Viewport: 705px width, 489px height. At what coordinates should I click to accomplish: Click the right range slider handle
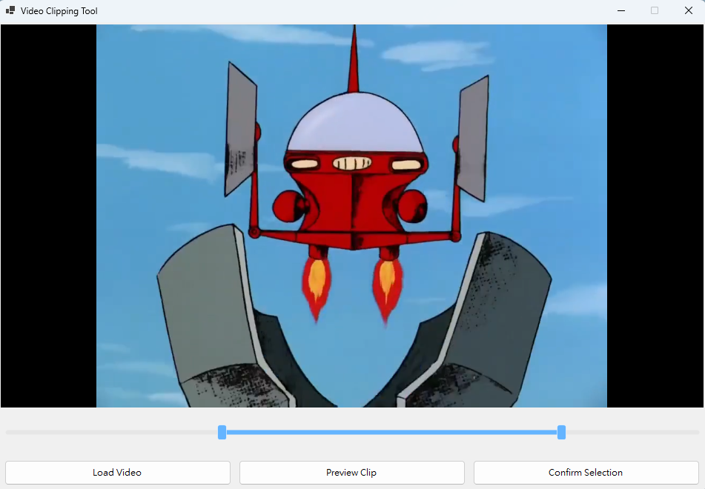coord(562,433)
